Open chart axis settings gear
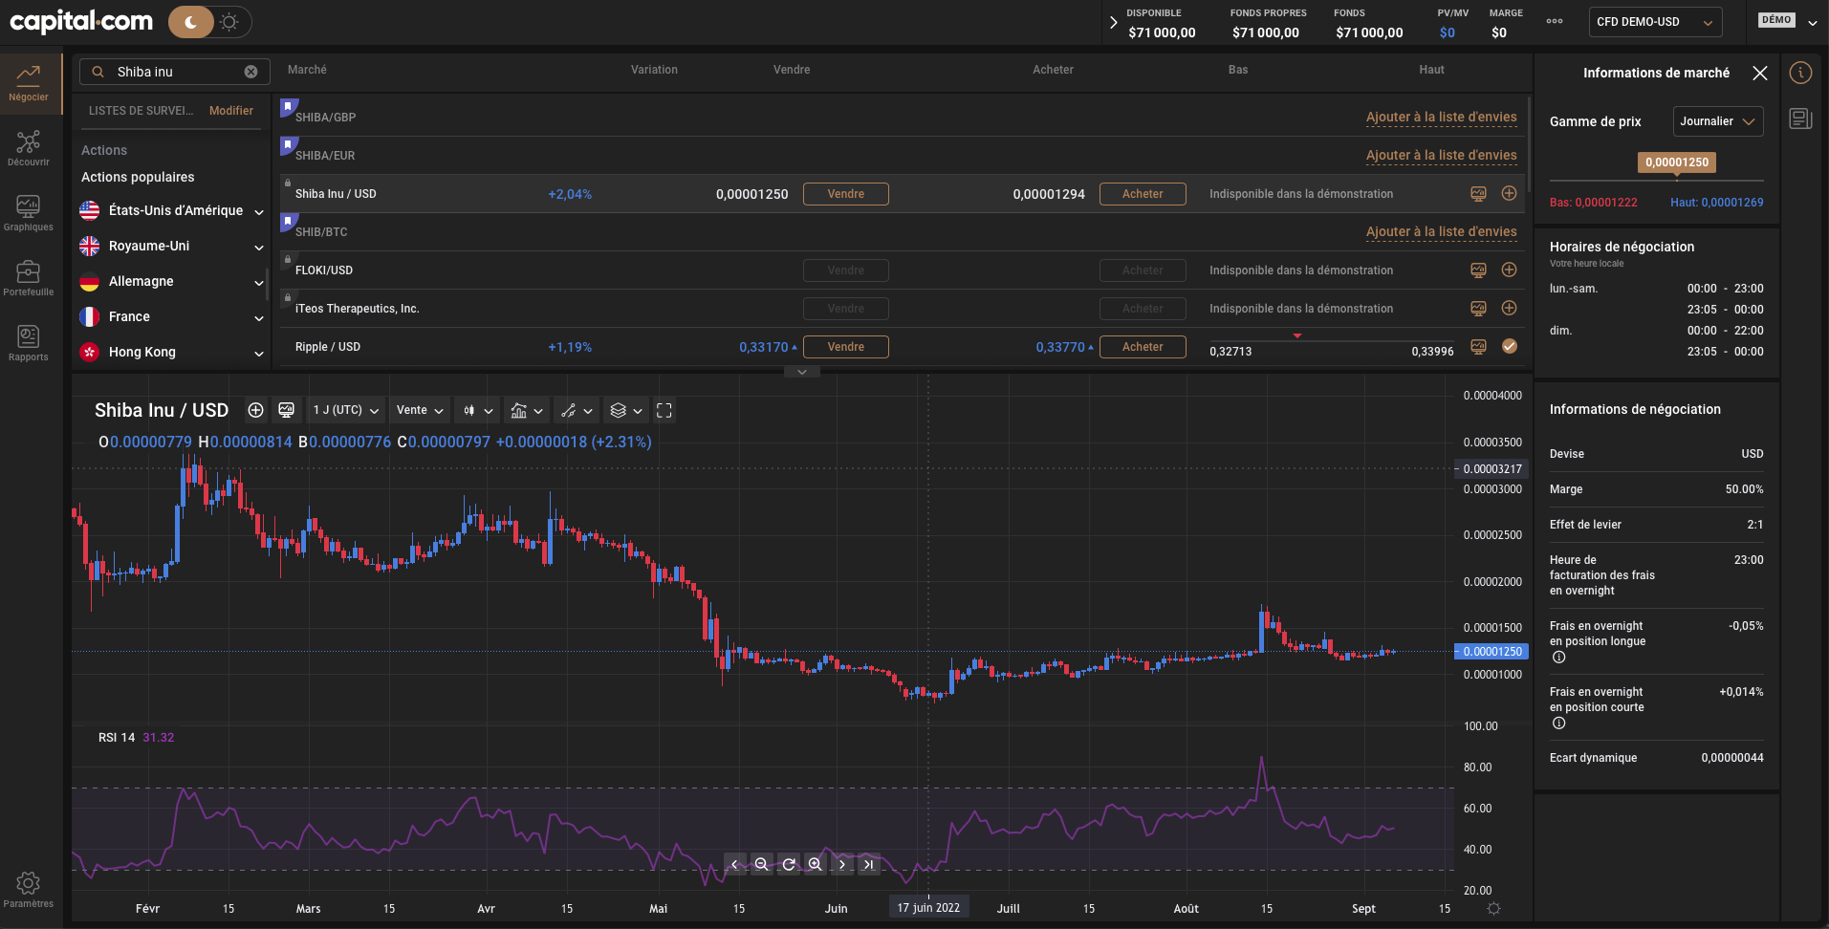This screenshot has height=929, width=1829. coord(1493,909)
